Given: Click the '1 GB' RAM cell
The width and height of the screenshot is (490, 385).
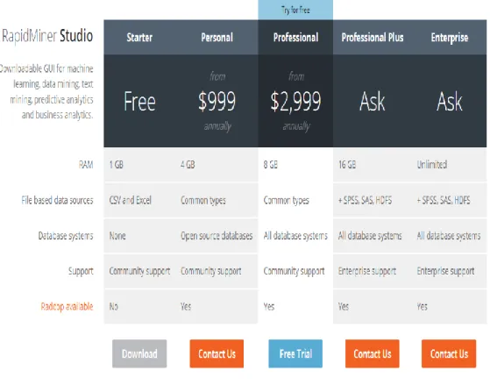Looking at the screenshot, I should click(x=117, y=165).
